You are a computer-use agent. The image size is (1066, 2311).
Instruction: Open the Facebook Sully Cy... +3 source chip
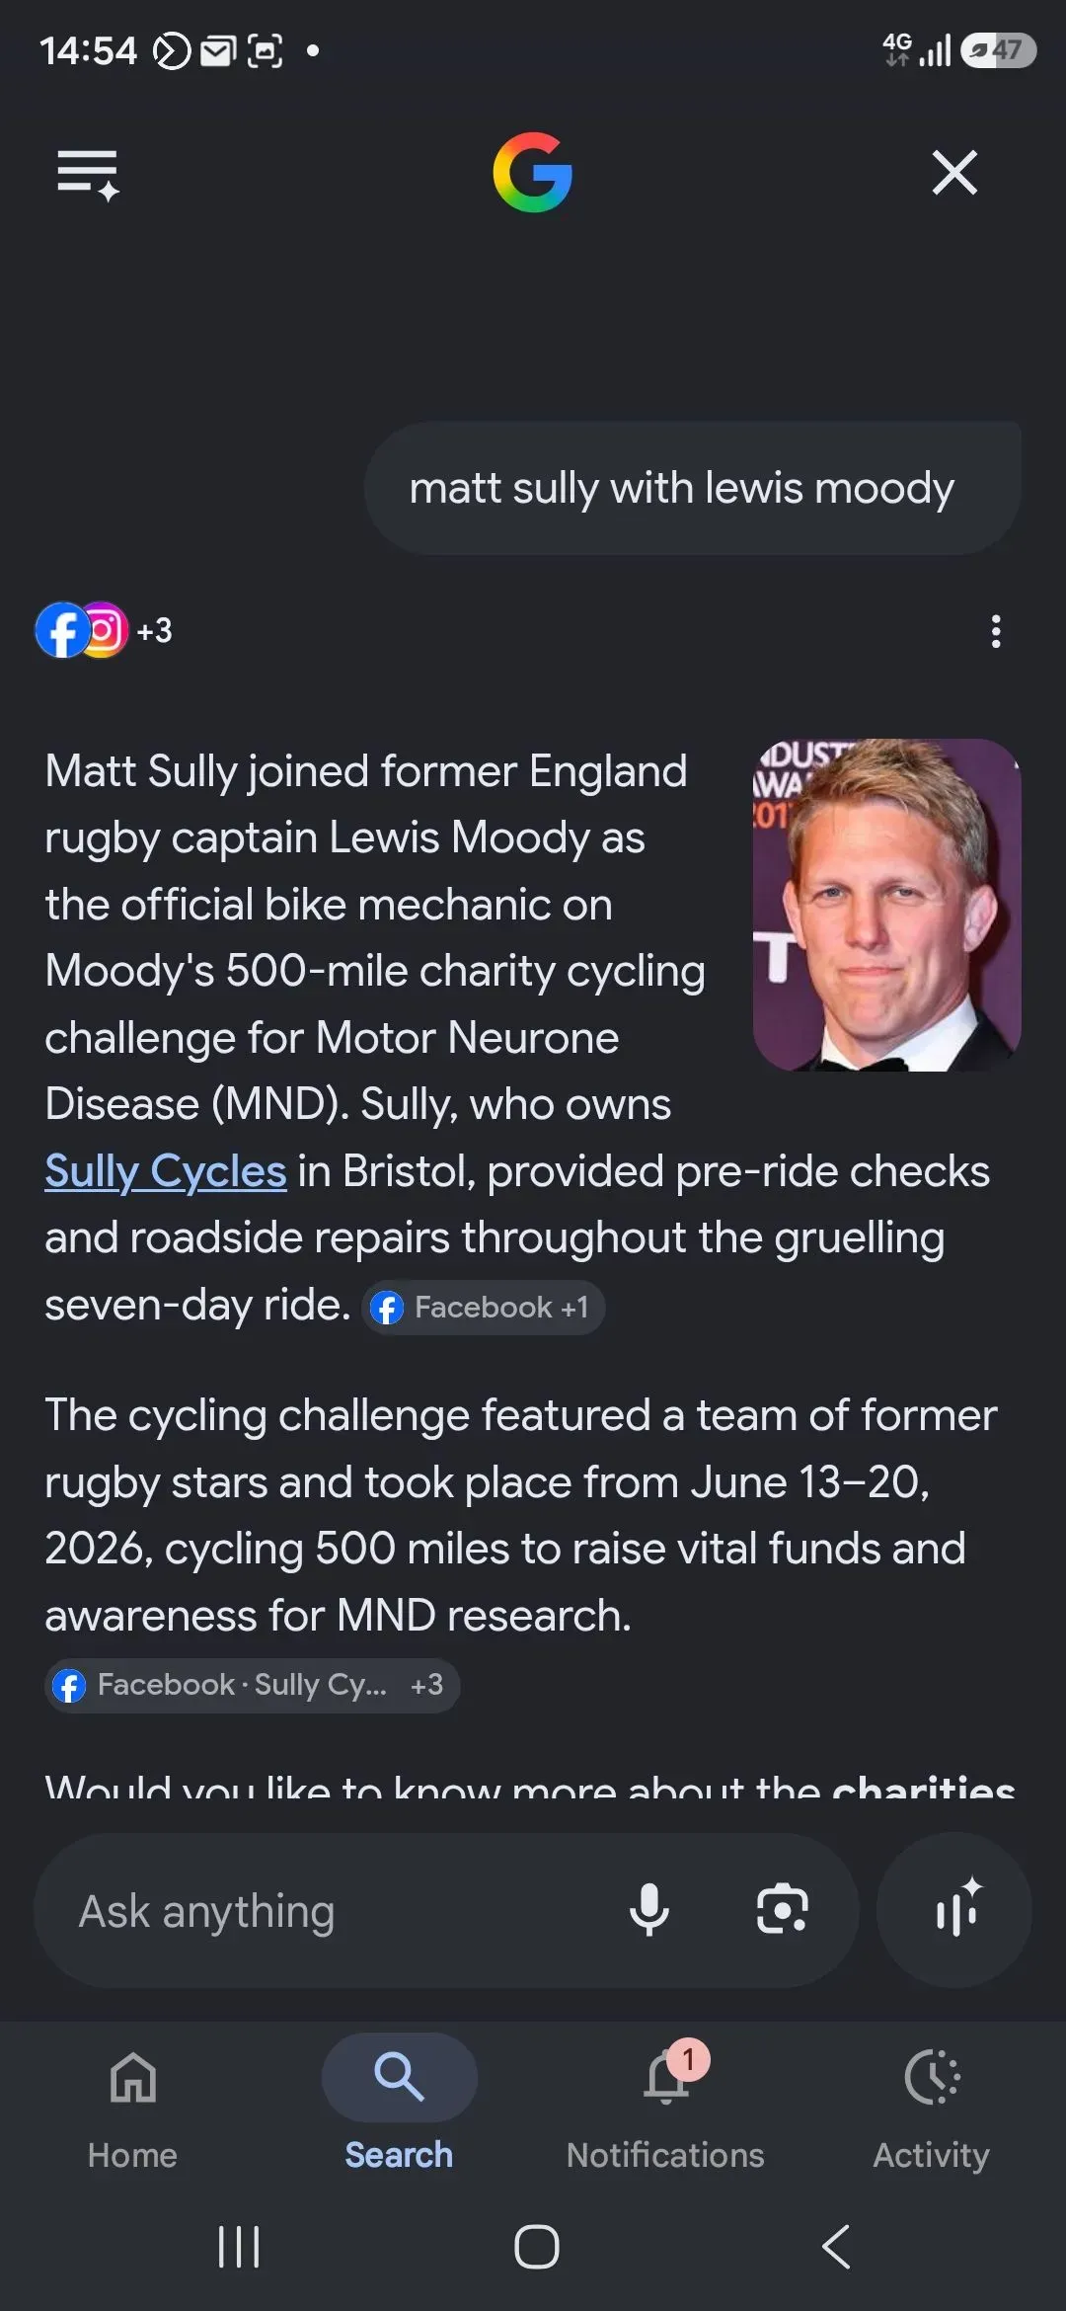pyautogui.click(x=253, y=1685)
